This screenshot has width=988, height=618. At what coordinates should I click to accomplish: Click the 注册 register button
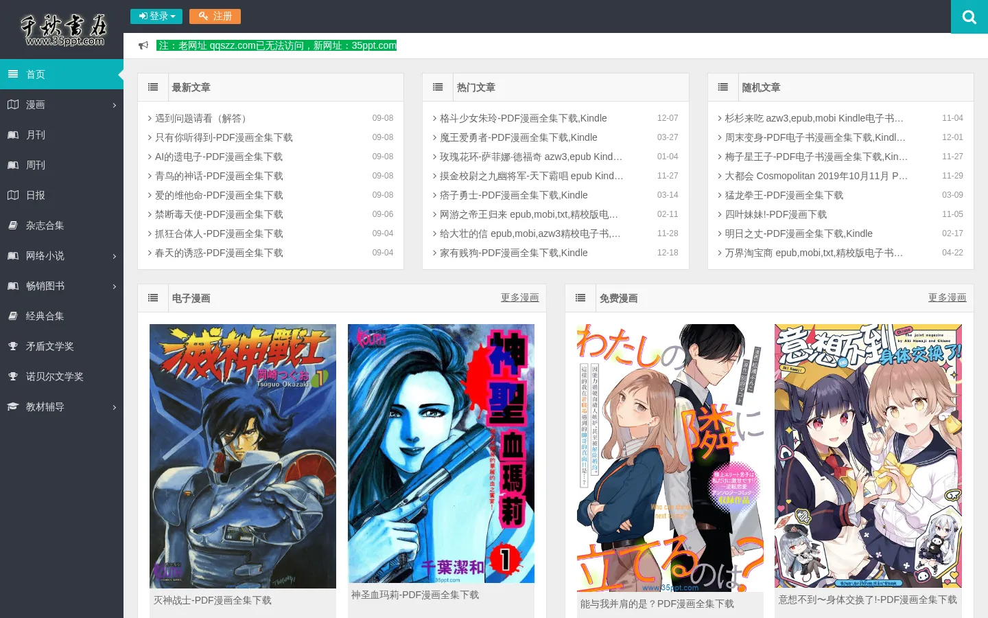[215, 16]
